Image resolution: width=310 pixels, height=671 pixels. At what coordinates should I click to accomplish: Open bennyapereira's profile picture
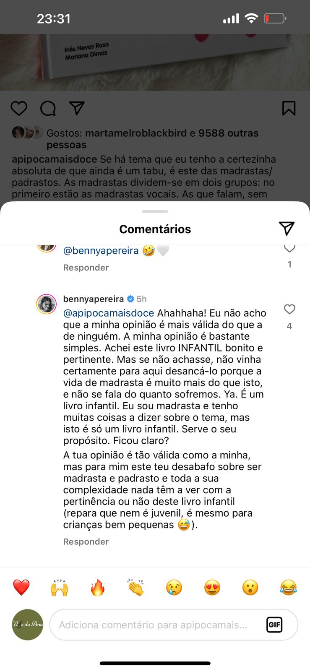(x=46, y=304)
